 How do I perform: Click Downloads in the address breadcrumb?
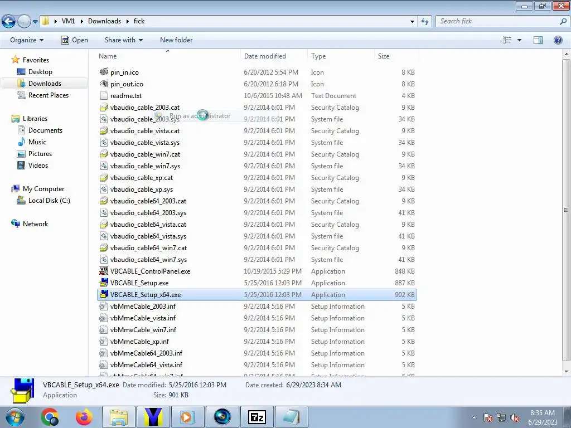coord(104,21)
